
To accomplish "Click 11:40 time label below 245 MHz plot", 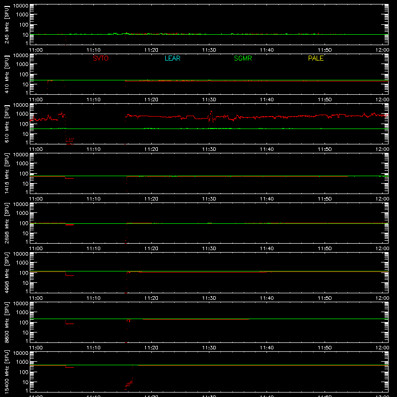I will click(267, 50).
